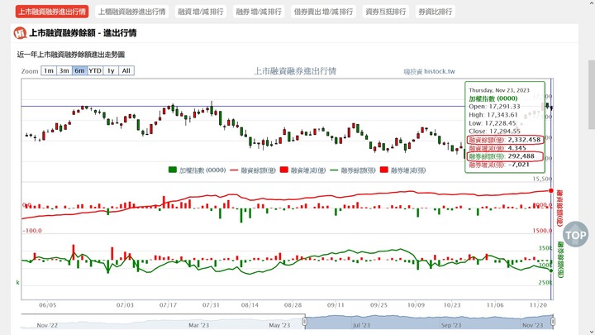The image size is (595, 335).
Task: Select 1m zoom range
Action: (x=49, y=71)
